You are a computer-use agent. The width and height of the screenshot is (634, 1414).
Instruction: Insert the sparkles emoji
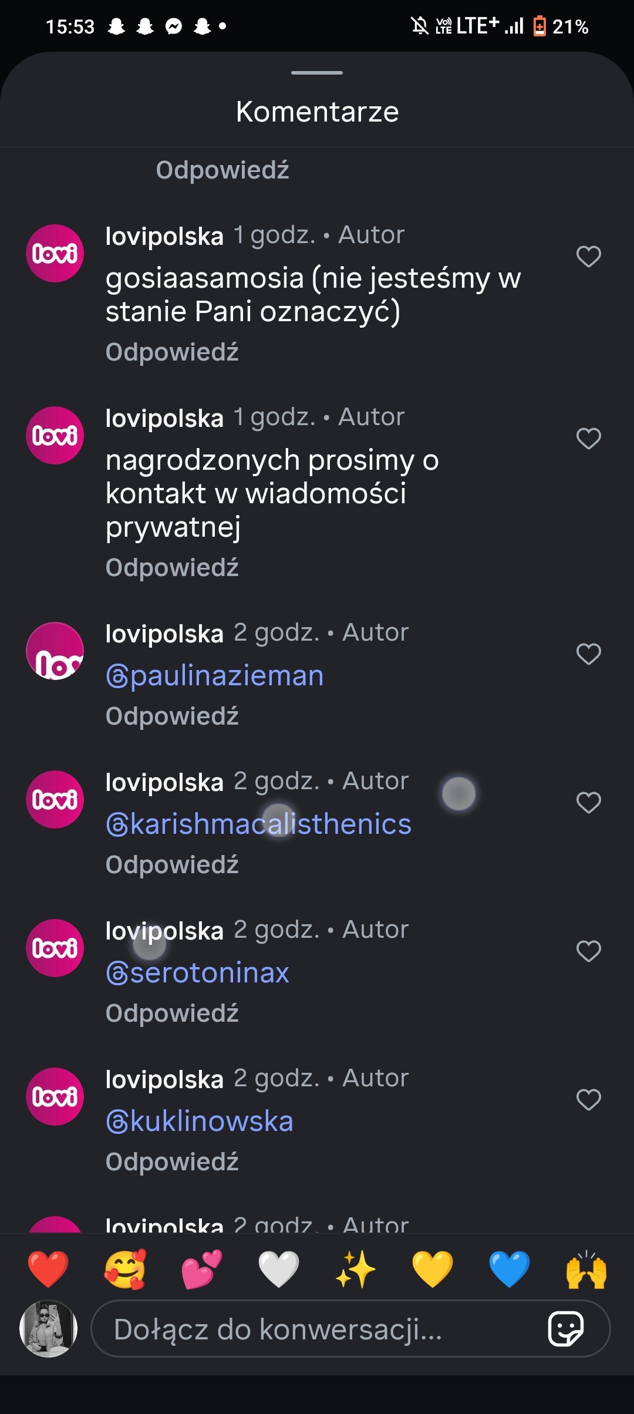356,1269
